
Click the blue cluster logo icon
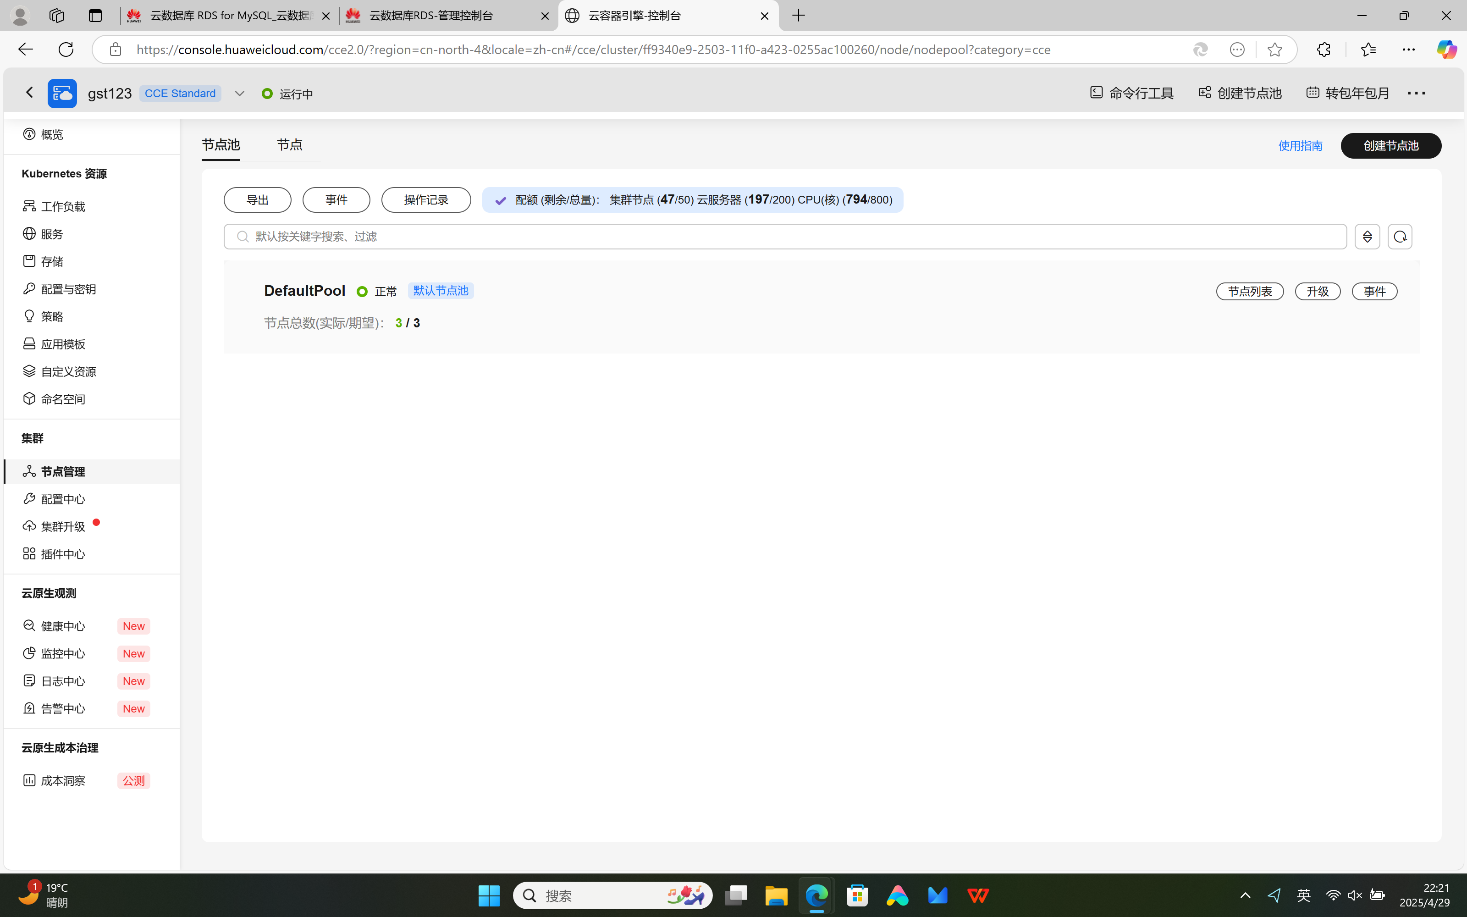tap(62, 94)
